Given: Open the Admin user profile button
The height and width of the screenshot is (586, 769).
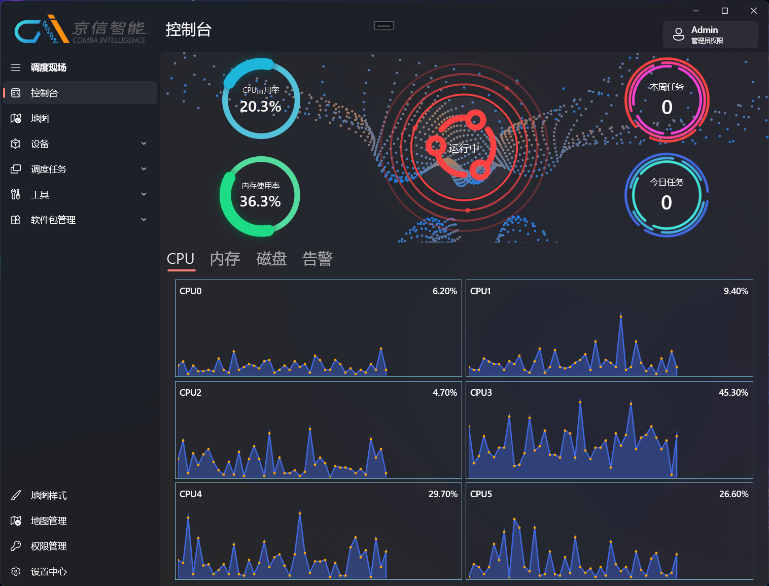Looking at the screenshot, I should 710,35.
